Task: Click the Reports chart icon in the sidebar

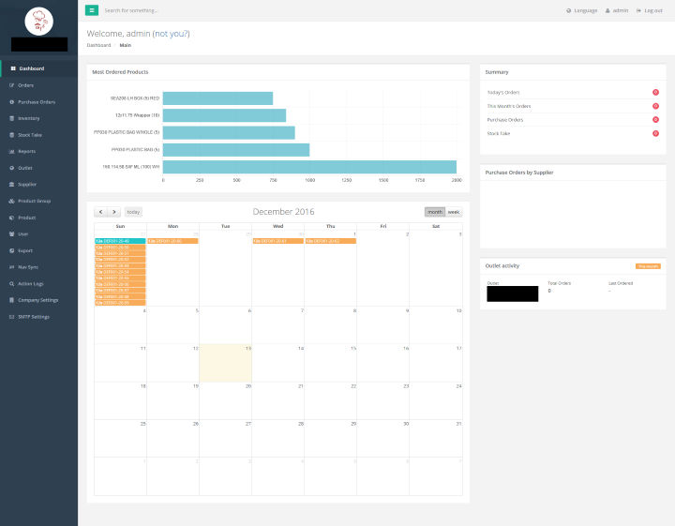Action: coord(11,151)
